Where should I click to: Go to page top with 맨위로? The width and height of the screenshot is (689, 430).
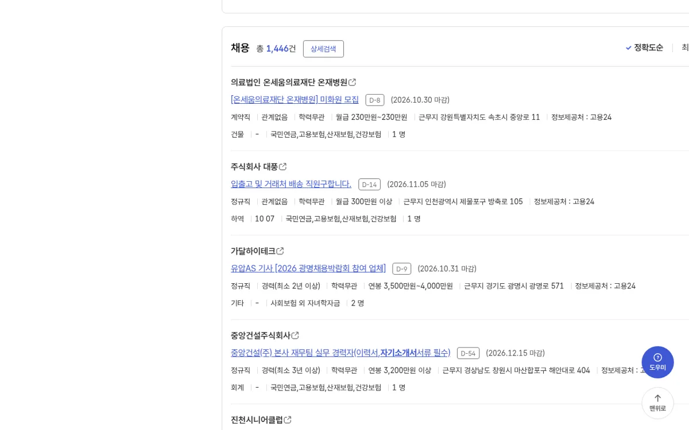pyautogui.click(x=657, y=403)
